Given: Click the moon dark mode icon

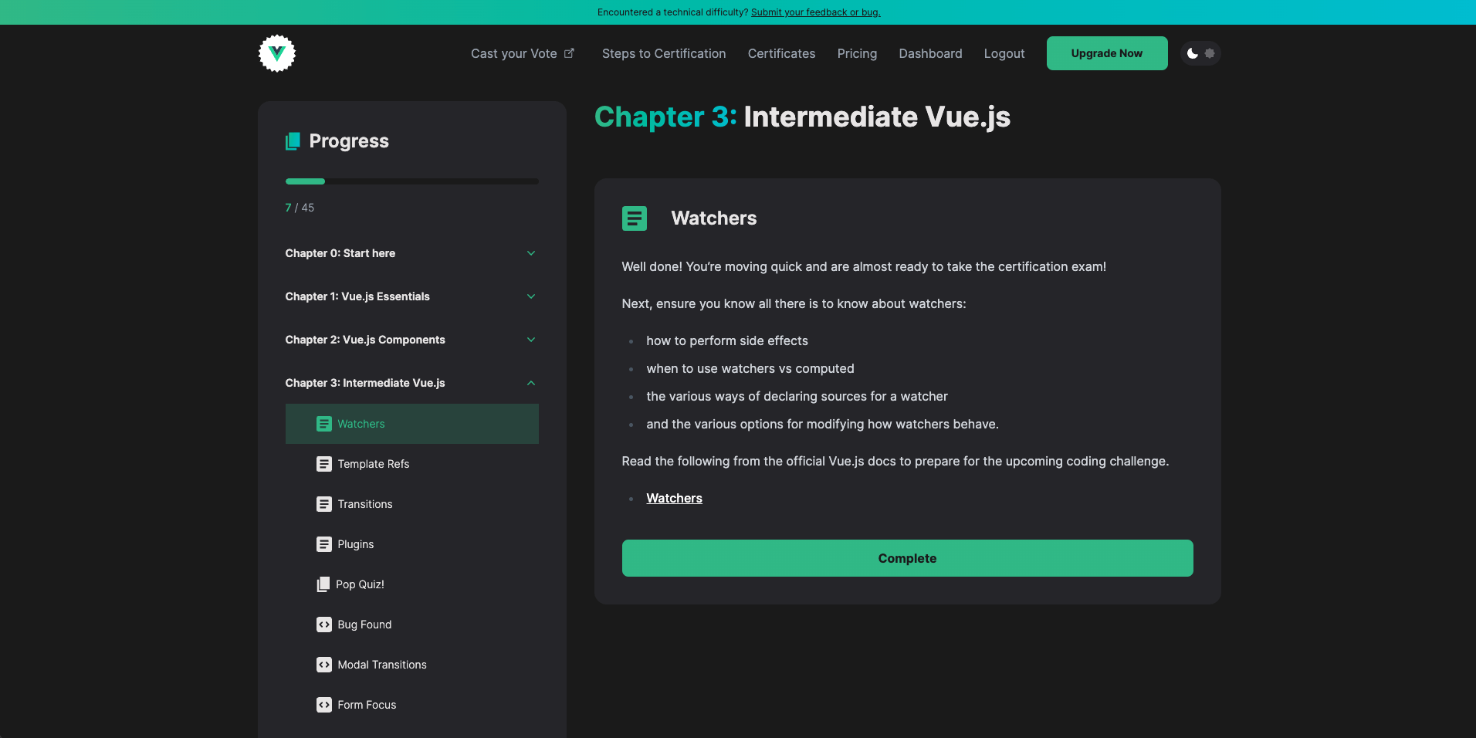Looking at the screenshot, I should (x=1193, y=53).
